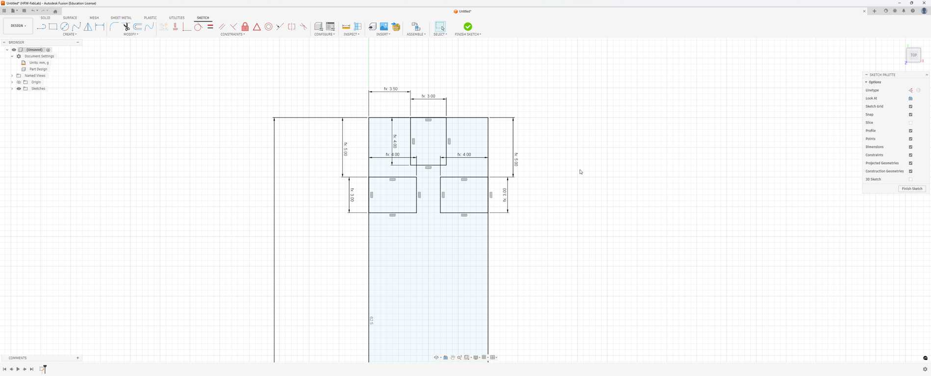Select the Fillet tool in Modify
This screenshot has height=376, width=931.
pyautogui.click(x=114, y=26)
